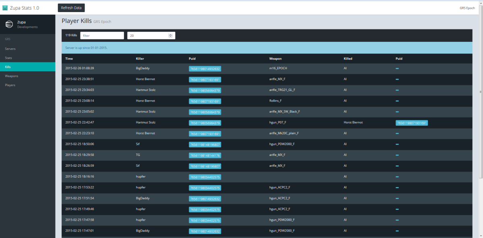The image size is (483, 238).
Task: Click Sif's Puid badge on hgun_PDW2000_F row
Action: point(205,144)
